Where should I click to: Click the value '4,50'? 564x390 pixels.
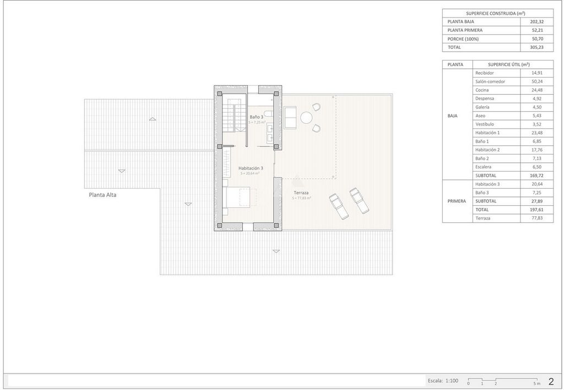537,107
